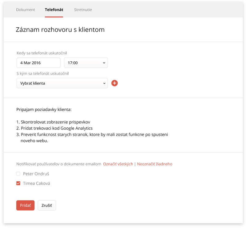This screenshot has height=228, width=246.
Task: Expand the Vybrať klienta dropdown
Action: tap(62, 83)
